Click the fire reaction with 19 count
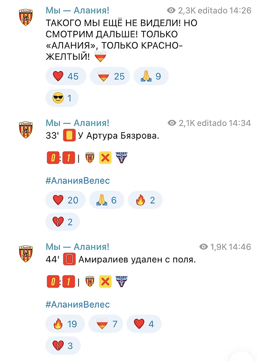The height and width of the screenshot is (361, 266). click(65, 324)
